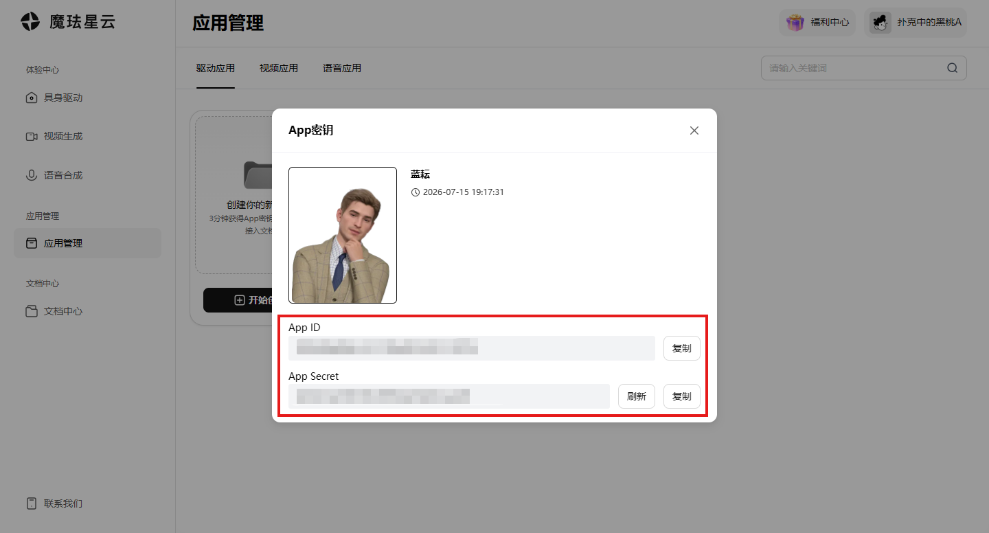Click the 魔珐星云 logo icon
This screenshot has width=989, height=533.
pyautogui.click(x=30, y=21)
